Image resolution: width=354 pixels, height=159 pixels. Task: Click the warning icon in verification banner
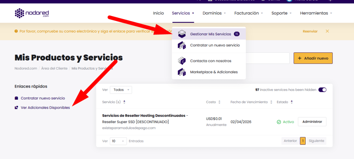[x=16, y=31]
